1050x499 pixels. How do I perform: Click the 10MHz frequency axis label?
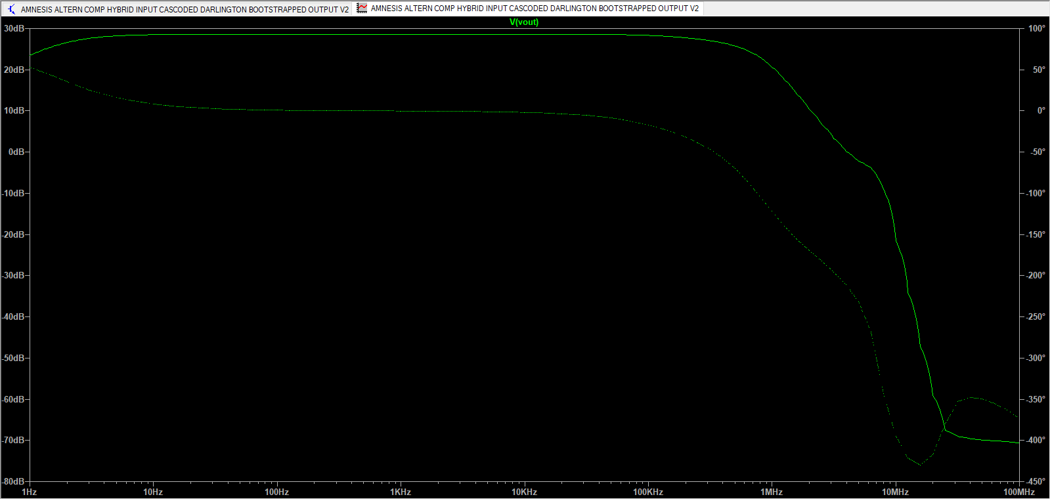895,492
